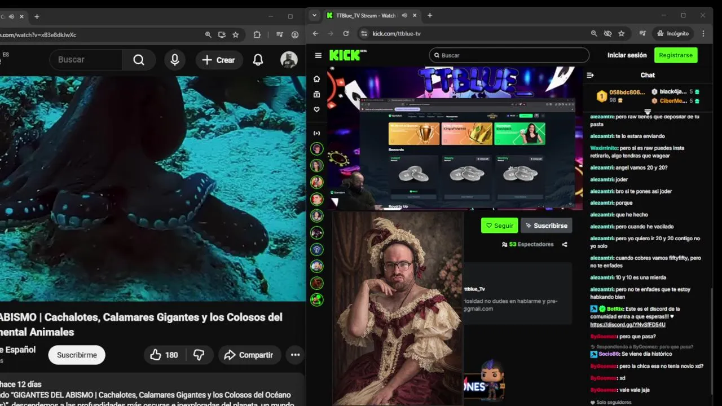Image resolution: width=722 pixels, height=406 pixels.
Task: Click Compartir under the YouTube video
Action: 249,355
